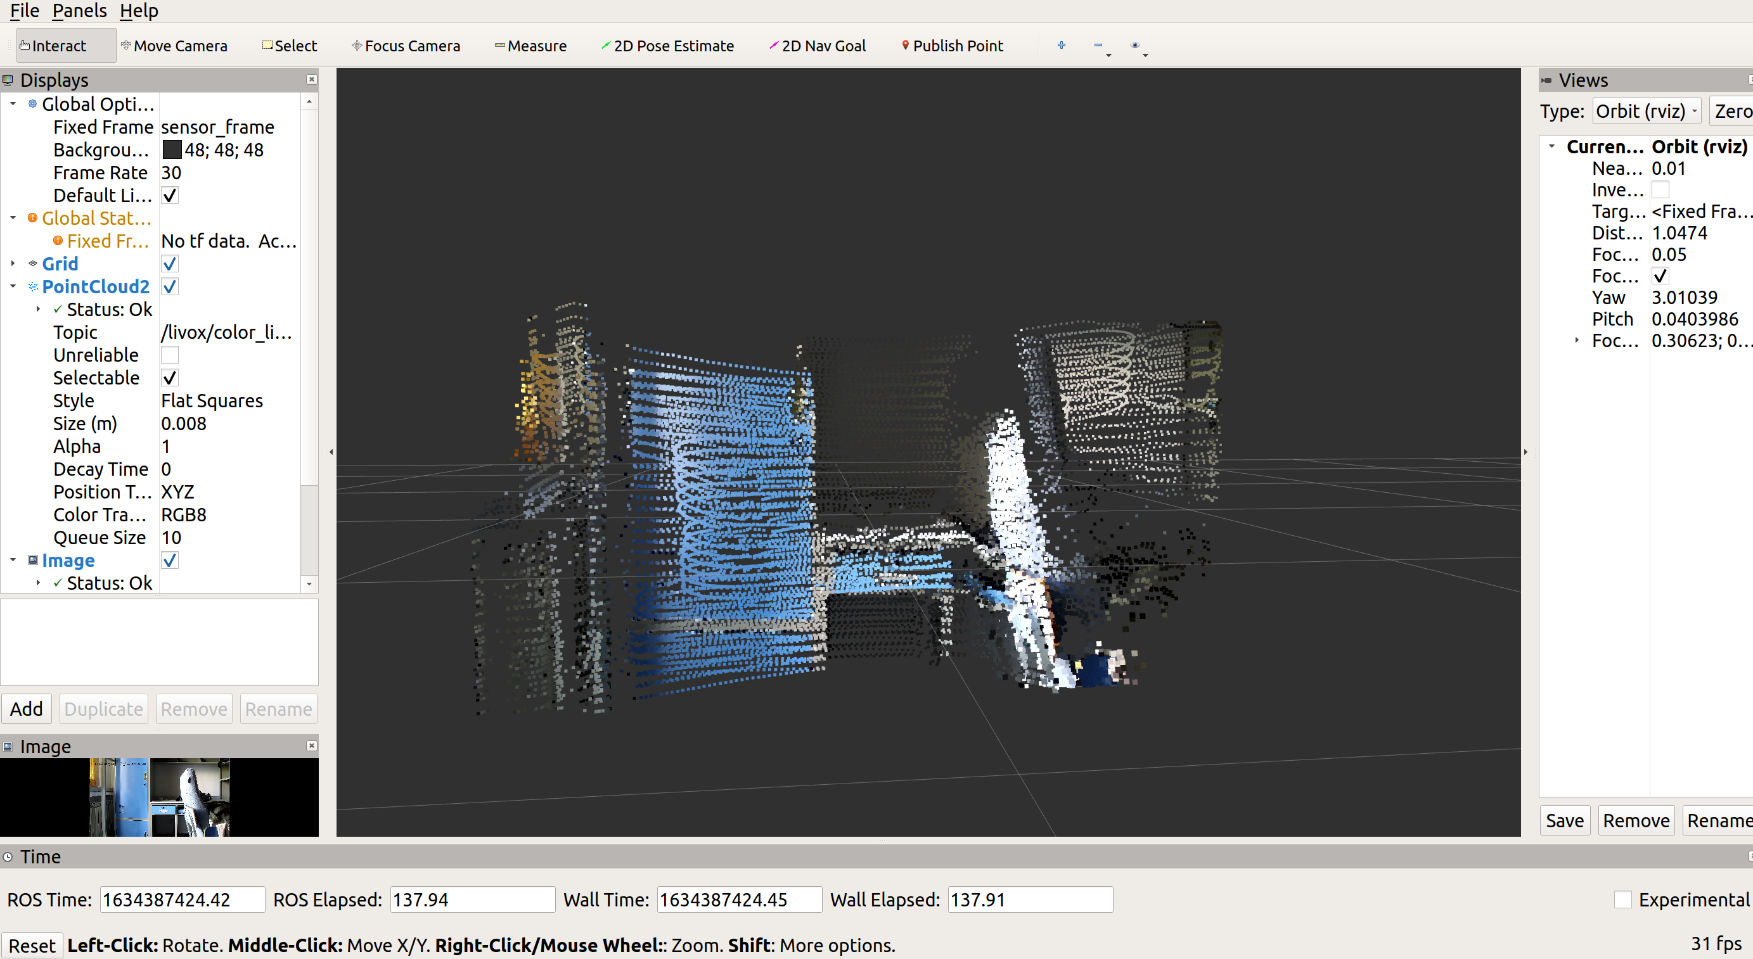Toggle the PointCloud2 display checkbox
Image resolution: width=1753 pixels, height=959 pixels.
tap(169, 287)
